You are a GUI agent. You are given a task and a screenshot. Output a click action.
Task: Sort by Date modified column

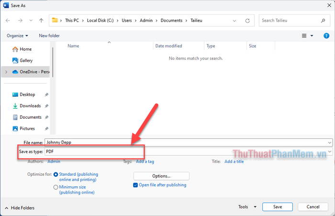(168, 46)
